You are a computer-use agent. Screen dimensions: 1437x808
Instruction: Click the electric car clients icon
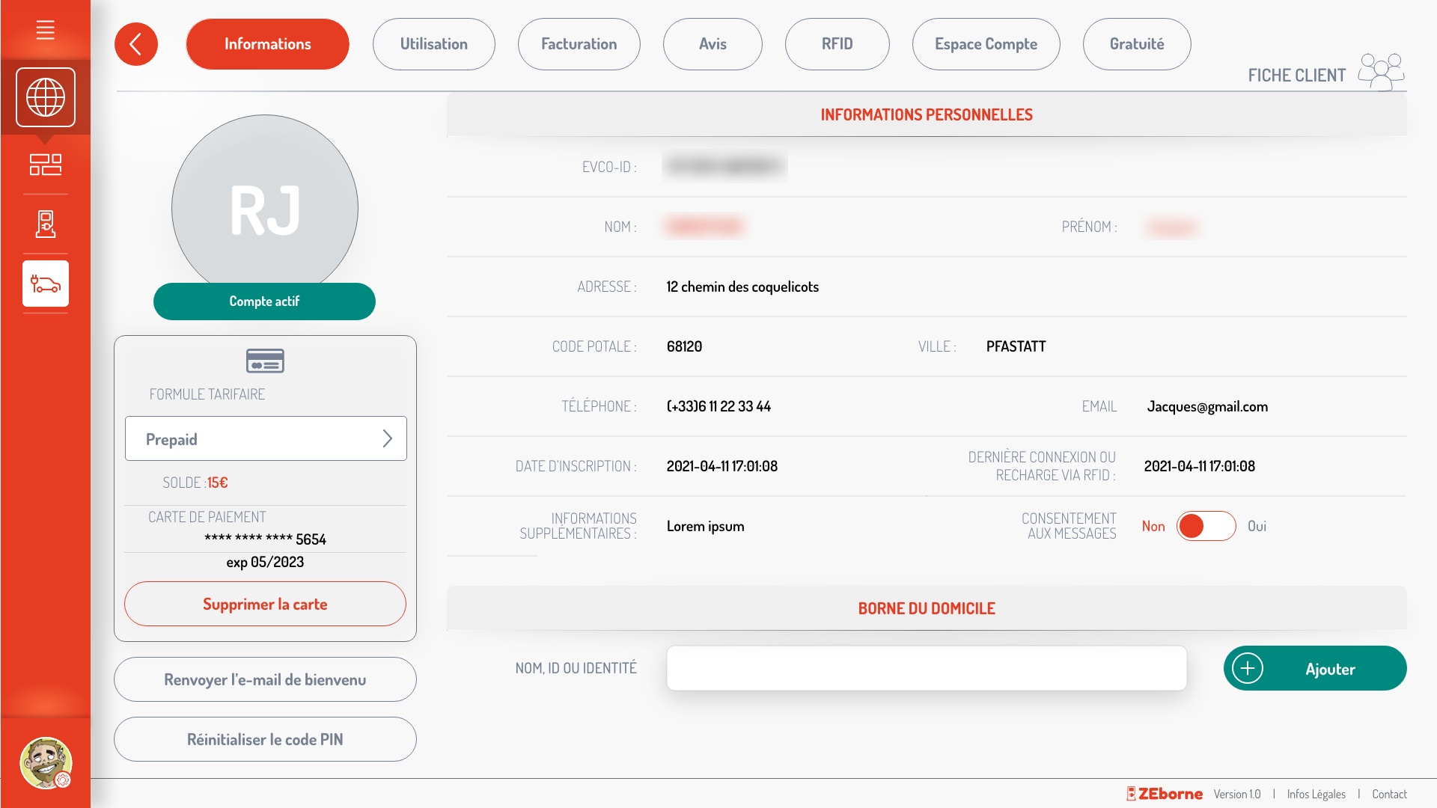46,284
